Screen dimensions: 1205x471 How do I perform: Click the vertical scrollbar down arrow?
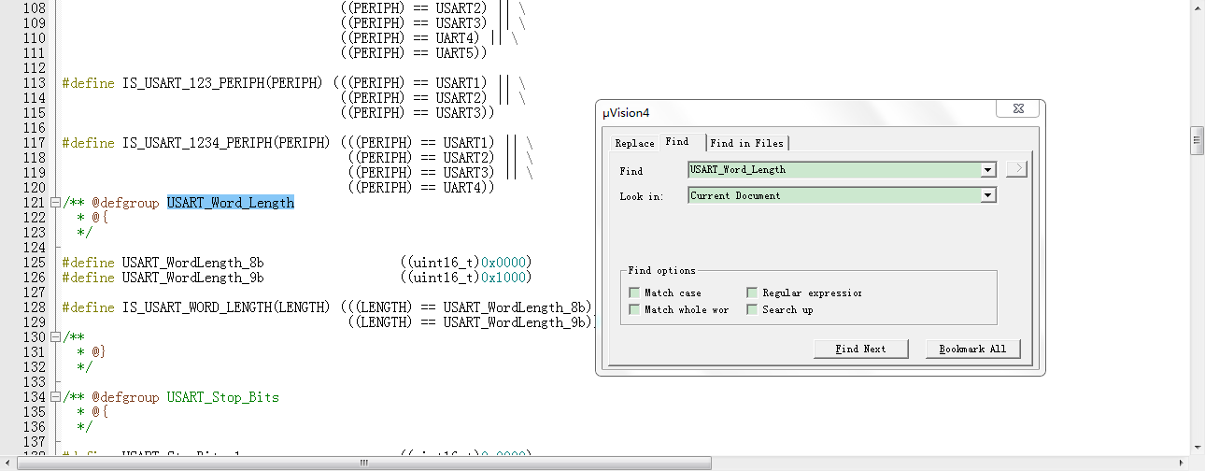[1197, 447]
